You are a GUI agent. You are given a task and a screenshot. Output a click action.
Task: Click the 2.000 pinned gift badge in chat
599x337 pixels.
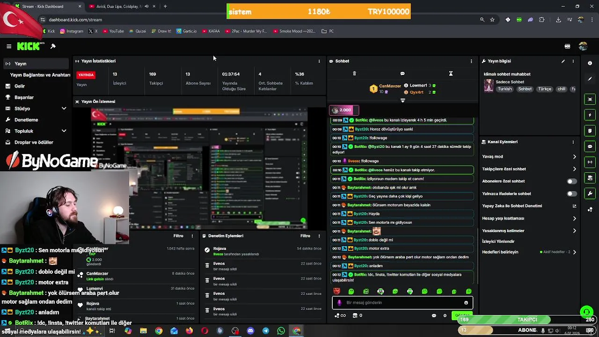(x=344, y=110)
